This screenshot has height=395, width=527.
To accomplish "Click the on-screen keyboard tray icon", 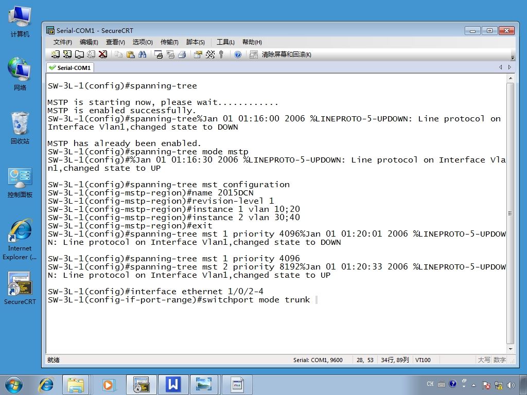I will coord(442,384).
